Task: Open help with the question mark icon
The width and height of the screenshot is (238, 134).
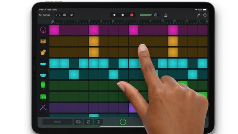Action: point(205,15)
